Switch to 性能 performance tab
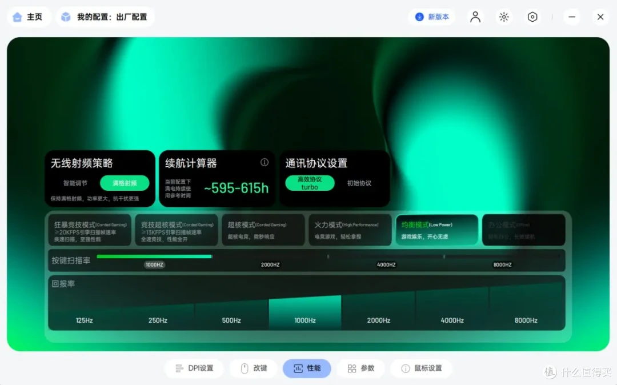Screen dimensions: 617x385 307,368
